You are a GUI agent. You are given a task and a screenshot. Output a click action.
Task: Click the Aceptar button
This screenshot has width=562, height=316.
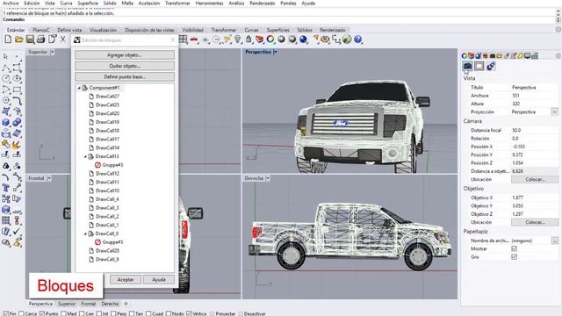click(126, 279)
